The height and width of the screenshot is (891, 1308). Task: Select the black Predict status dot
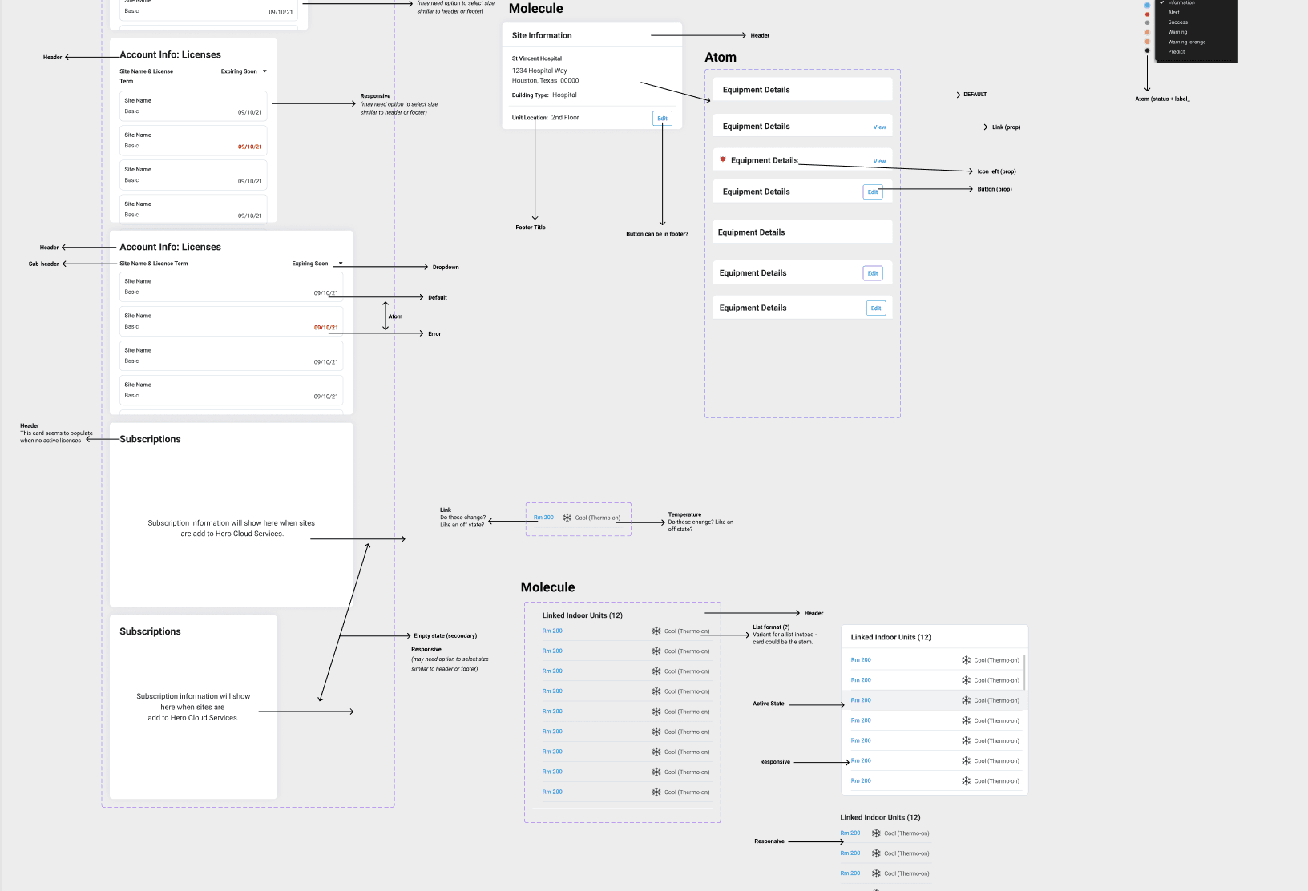(x=1147, y=50)
